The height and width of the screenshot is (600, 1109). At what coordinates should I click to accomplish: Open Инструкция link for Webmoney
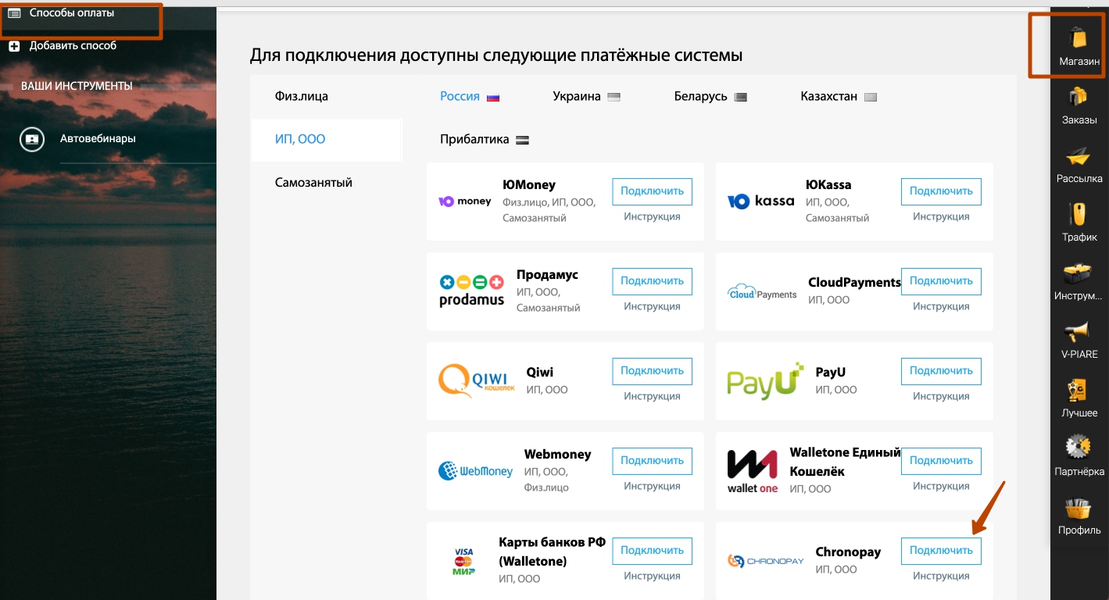coord(652,487)
